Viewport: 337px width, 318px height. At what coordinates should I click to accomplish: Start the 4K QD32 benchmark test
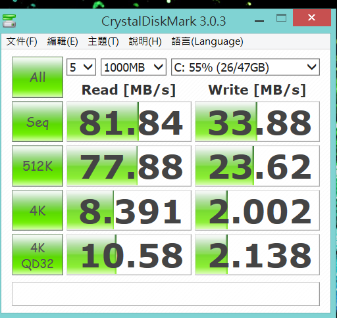[x=38, y=255]
